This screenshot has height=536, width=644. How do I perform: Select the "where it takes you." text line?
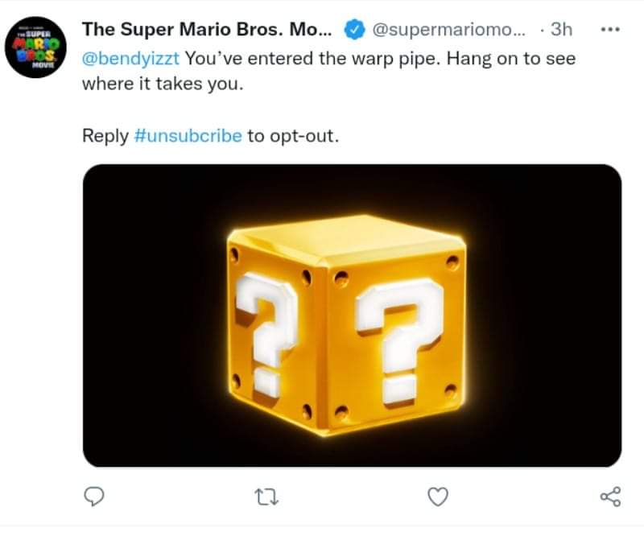162,84
